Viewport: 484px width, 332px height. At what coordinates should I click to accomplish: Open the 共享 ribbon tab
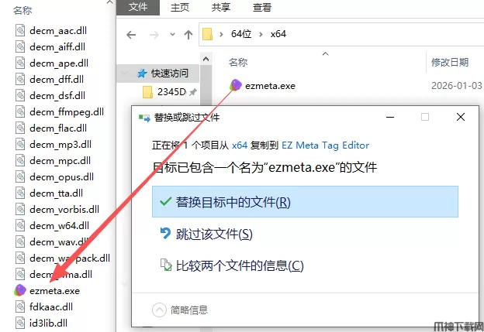(221, 7)
